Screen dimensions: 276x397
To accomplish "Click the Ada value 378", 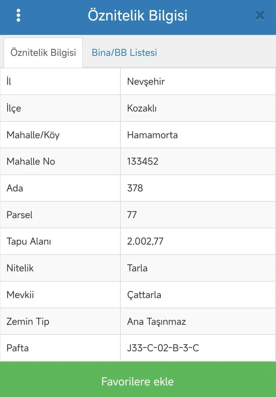I will click(x=135, y=188).
